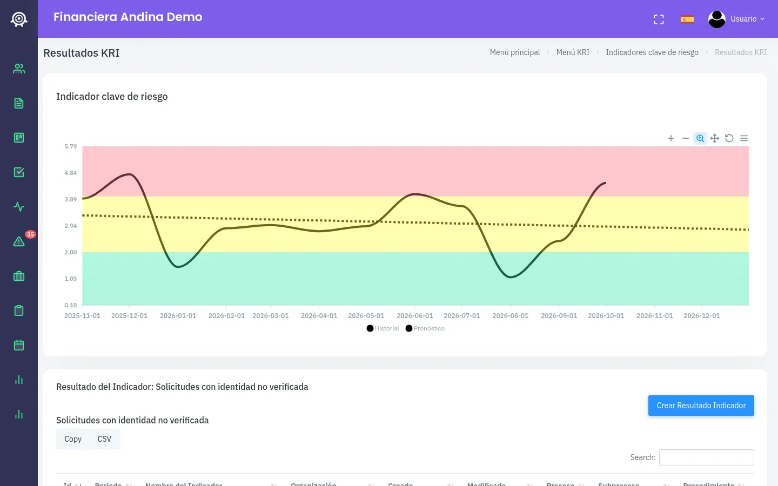Viewport: 778px width, 486px height.
Task: Click the Financiera Andina logo icon
Action: pyautogui.click(x=19, y=19)
